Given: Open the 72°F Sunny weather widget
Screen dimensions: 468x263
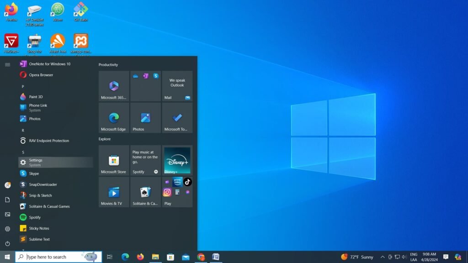Looking at the screenshot, I should pos(357,257).
